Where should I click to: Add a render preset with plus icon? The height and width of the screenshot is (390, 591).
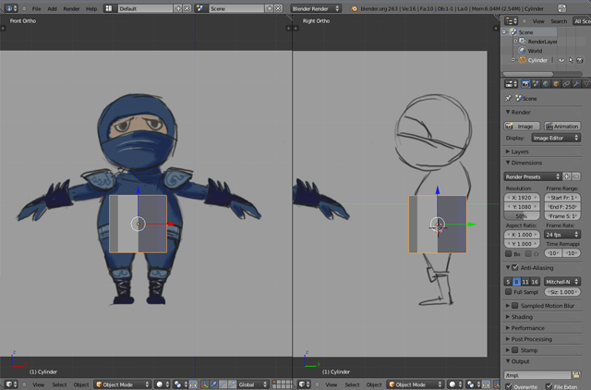click(x=566, y=177)
